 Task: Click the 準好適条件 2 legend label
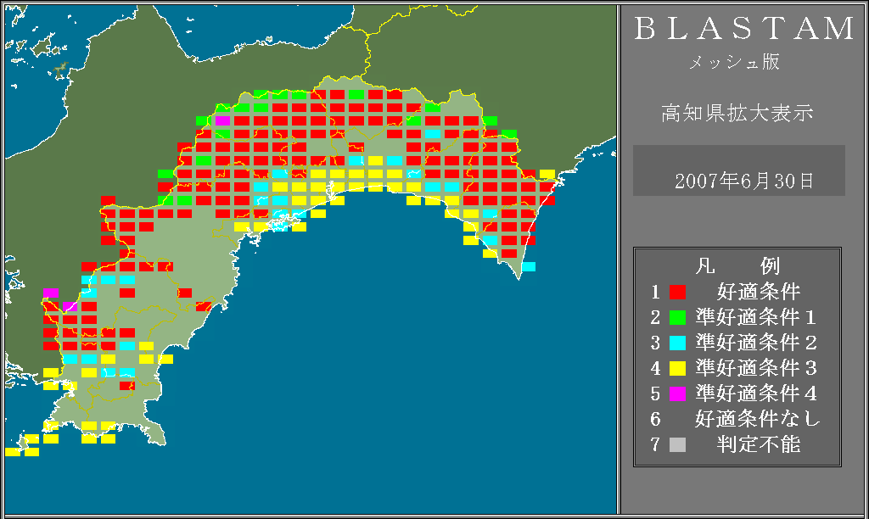tap(756, 343)
